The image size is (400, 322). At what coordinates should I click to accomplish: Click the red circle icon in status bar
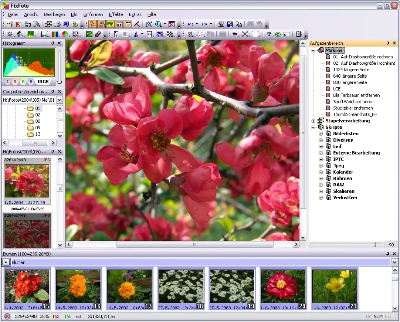(7, 316)
